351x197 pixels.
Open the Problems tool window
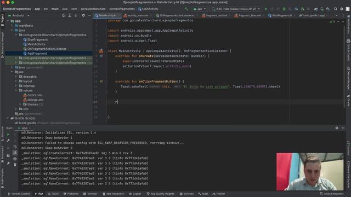tap(71, 194)
